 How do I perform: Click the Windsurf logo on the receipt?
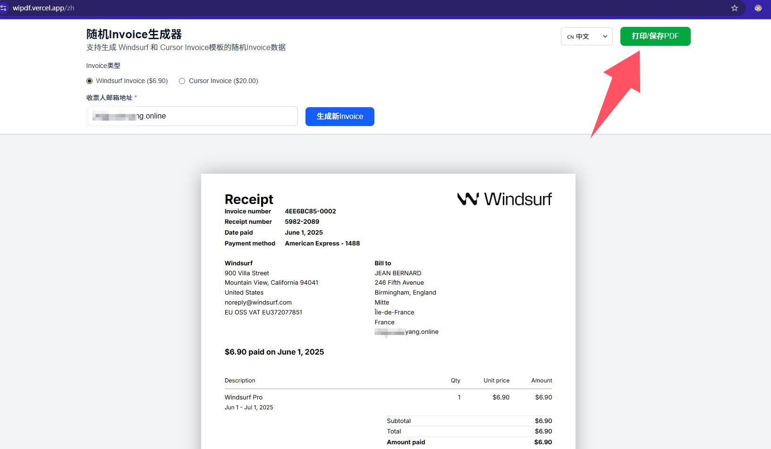[504, 199]
